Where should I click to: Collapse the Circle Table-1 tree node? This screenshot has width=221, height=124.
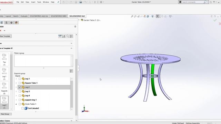click(x=16, y=104)
